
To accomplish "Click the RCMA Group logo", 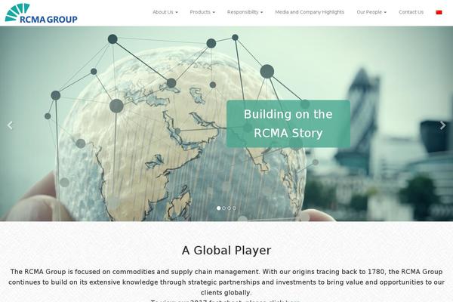I will [x=41, y=13].
